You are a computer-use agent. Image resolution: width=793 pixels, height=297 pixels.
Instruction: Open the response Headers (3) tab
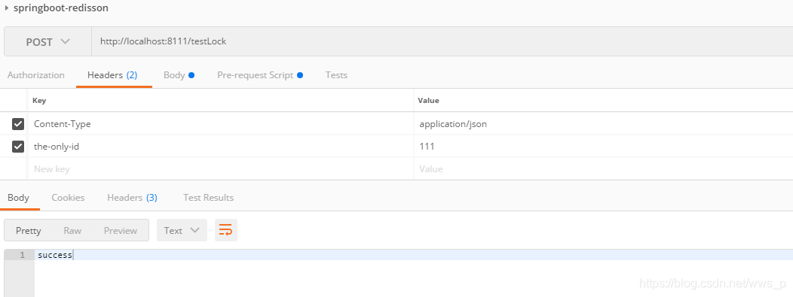(132, 198)
